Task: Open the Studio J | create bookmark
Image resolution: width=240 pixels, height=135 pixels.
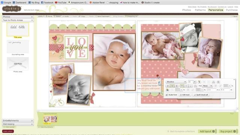Action: 150,3
